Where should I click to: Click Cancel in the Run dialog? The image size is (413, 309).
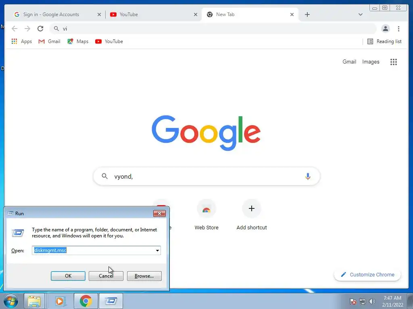(106, 276)
